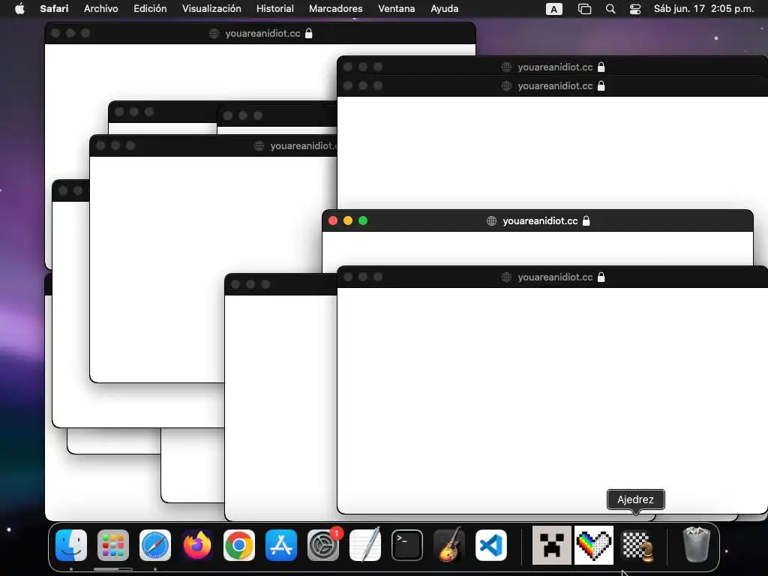Open the Marcadores menu
Screen dimensions: 768x576
(335, 8)
